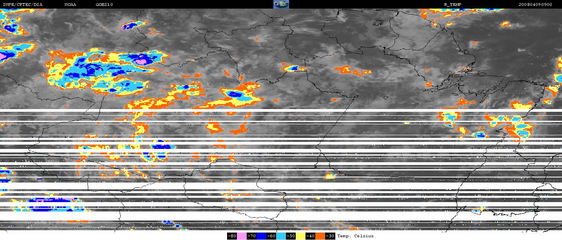
Task: Click the -70 legend value
Action: point(251,236)
